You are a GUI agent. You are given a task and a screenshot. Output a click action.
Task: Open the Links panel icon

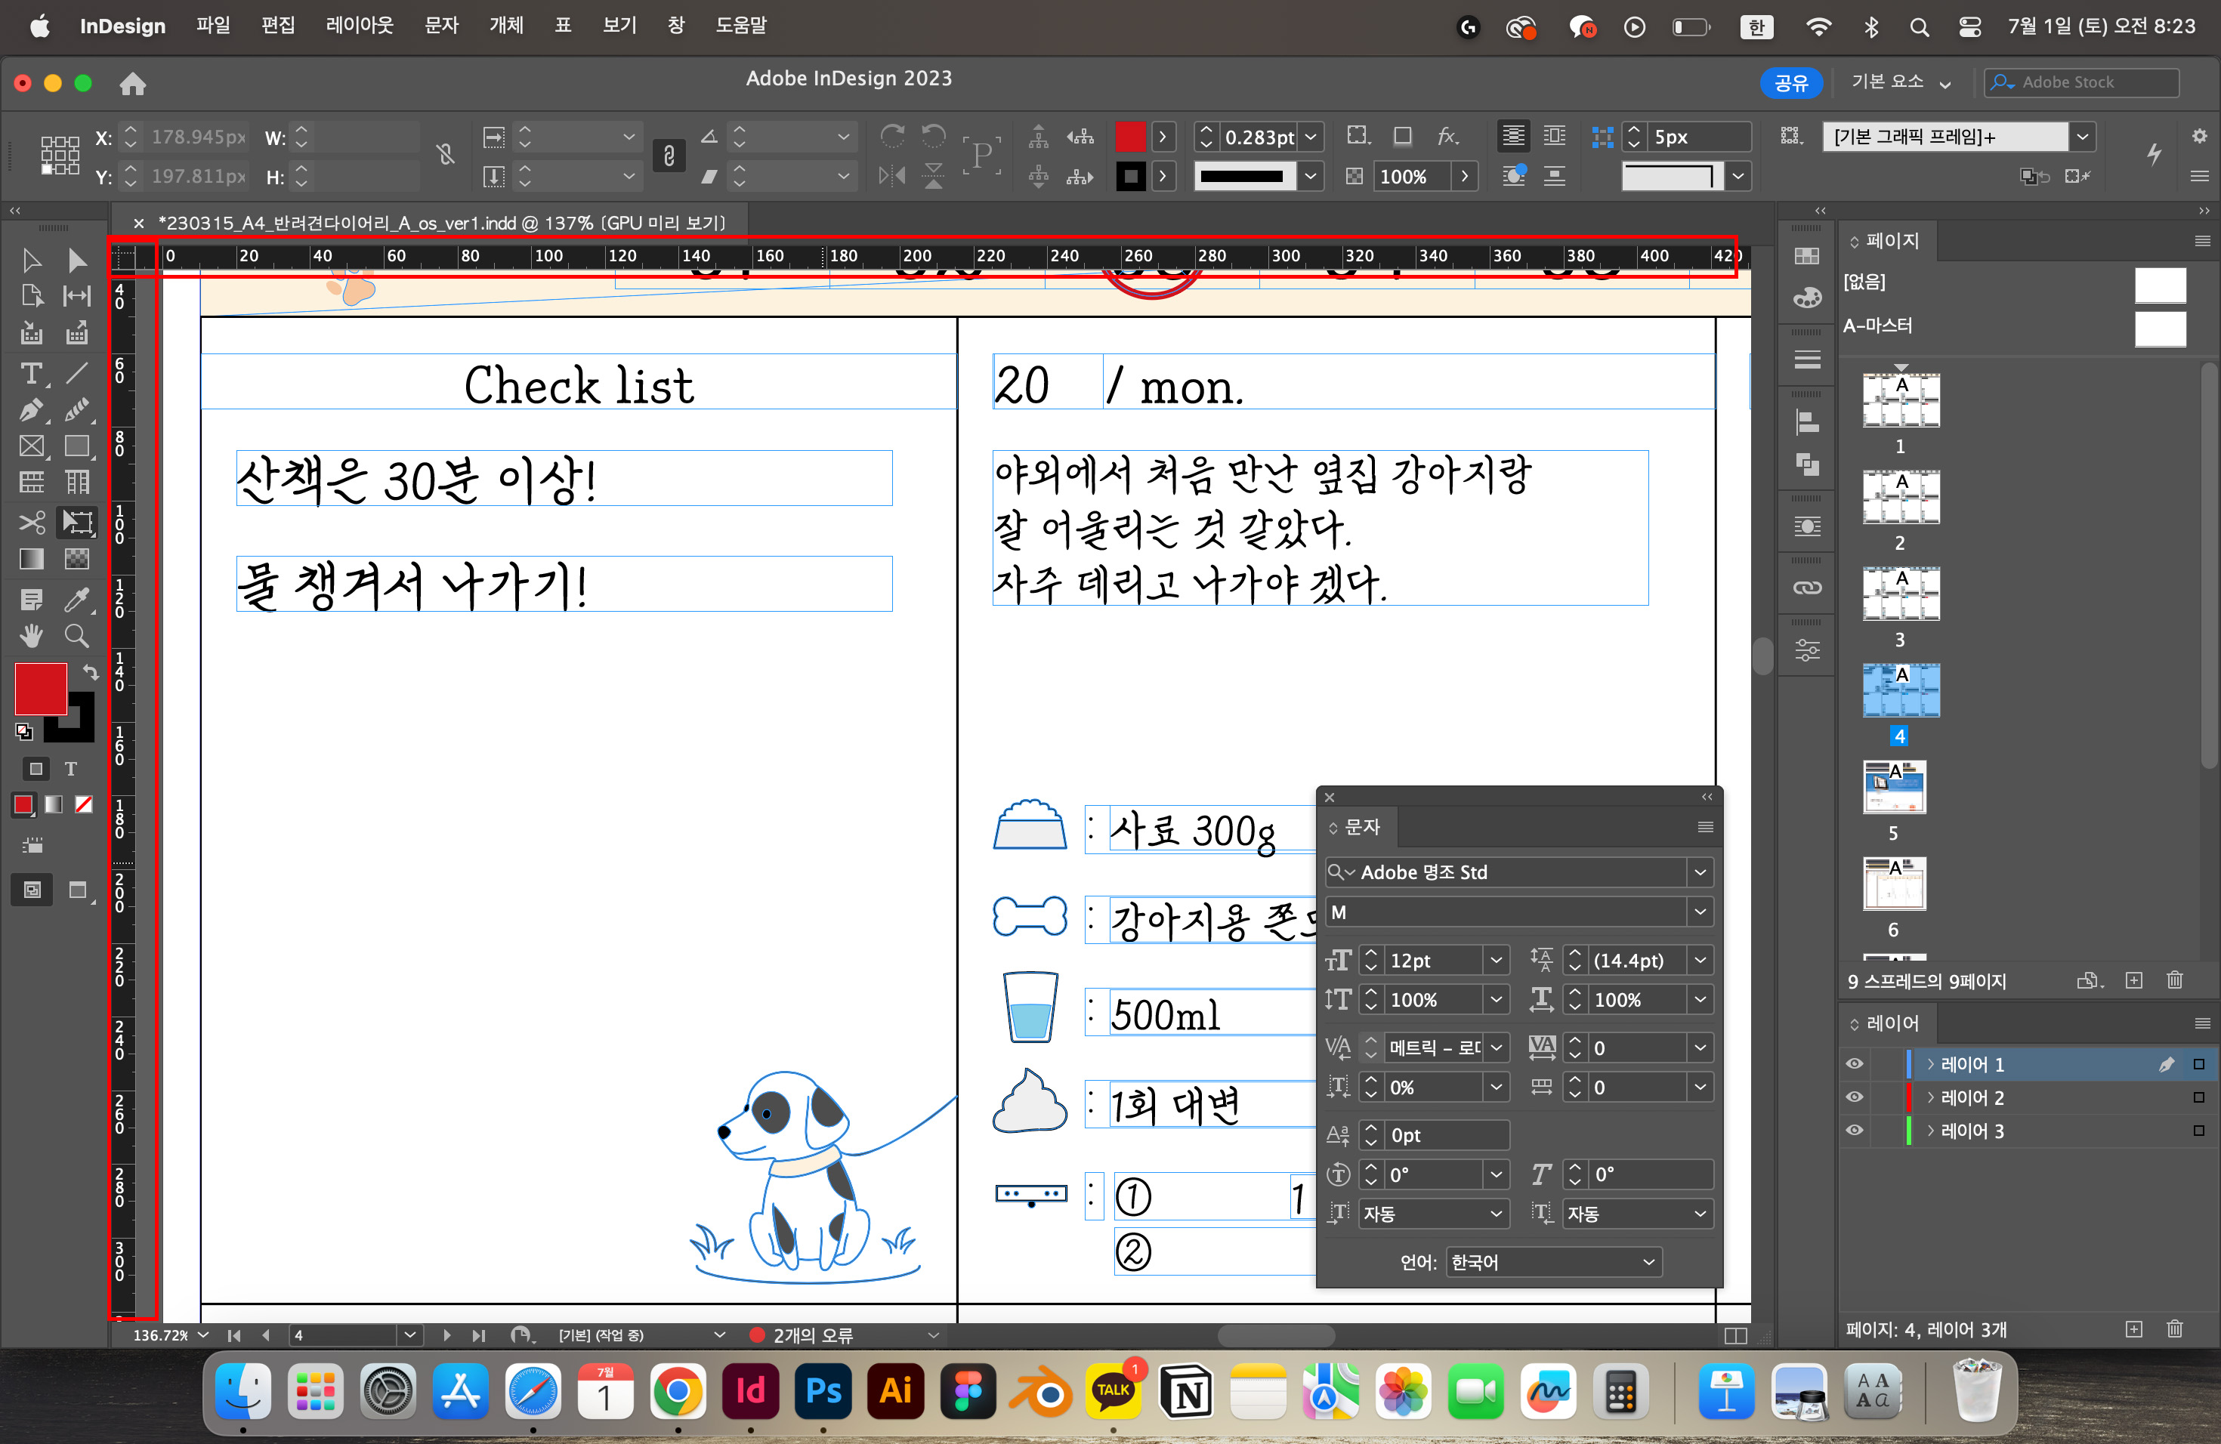(x=1807, y=588)
